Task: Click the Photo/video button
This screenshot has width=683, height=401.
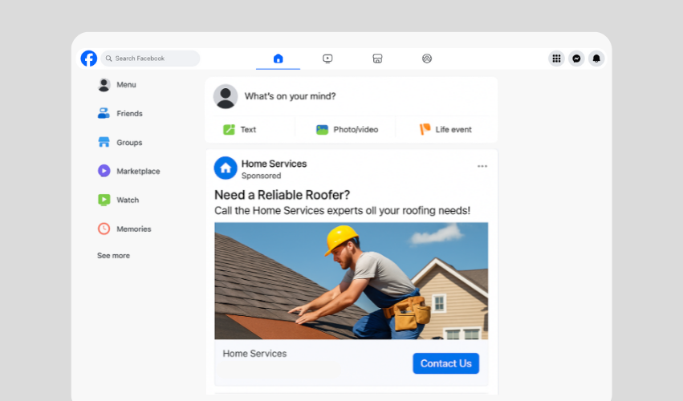Action: coord(347,129)
